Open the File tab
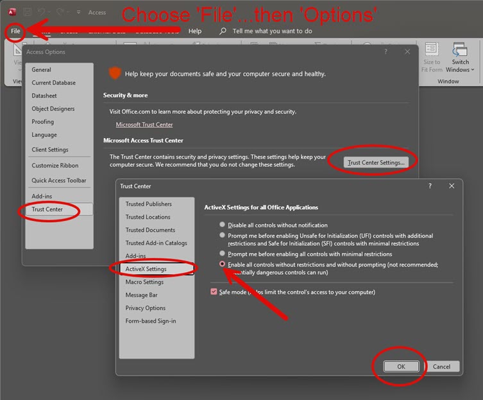This screenshot has height=400, width=483. (x=15, y=31)
